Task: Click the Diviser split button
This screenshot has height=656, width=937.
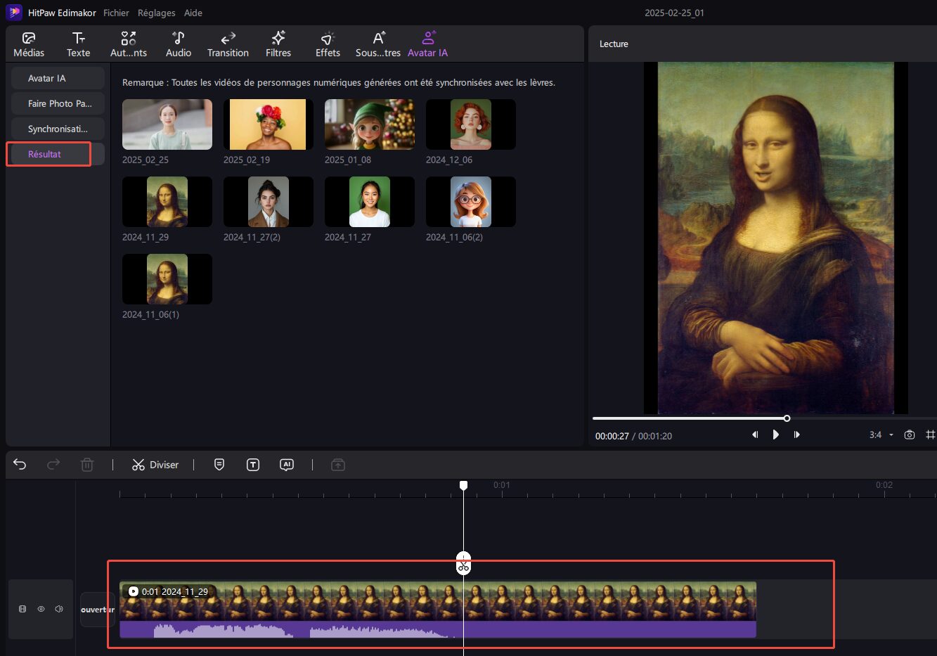Action: (155, 465)
